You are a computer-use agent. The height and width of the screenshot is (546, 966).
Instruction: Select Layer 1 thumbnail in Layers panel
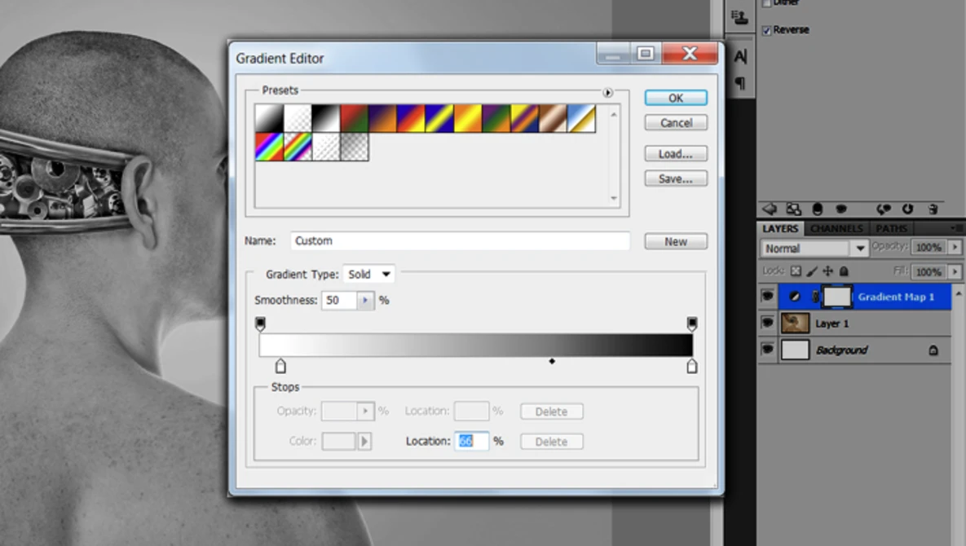795,324
